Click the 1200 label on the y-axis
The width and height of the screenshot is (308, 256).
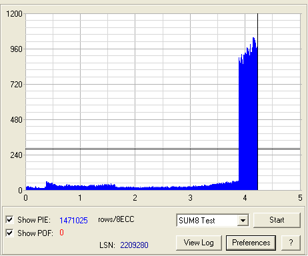(14, 14)
